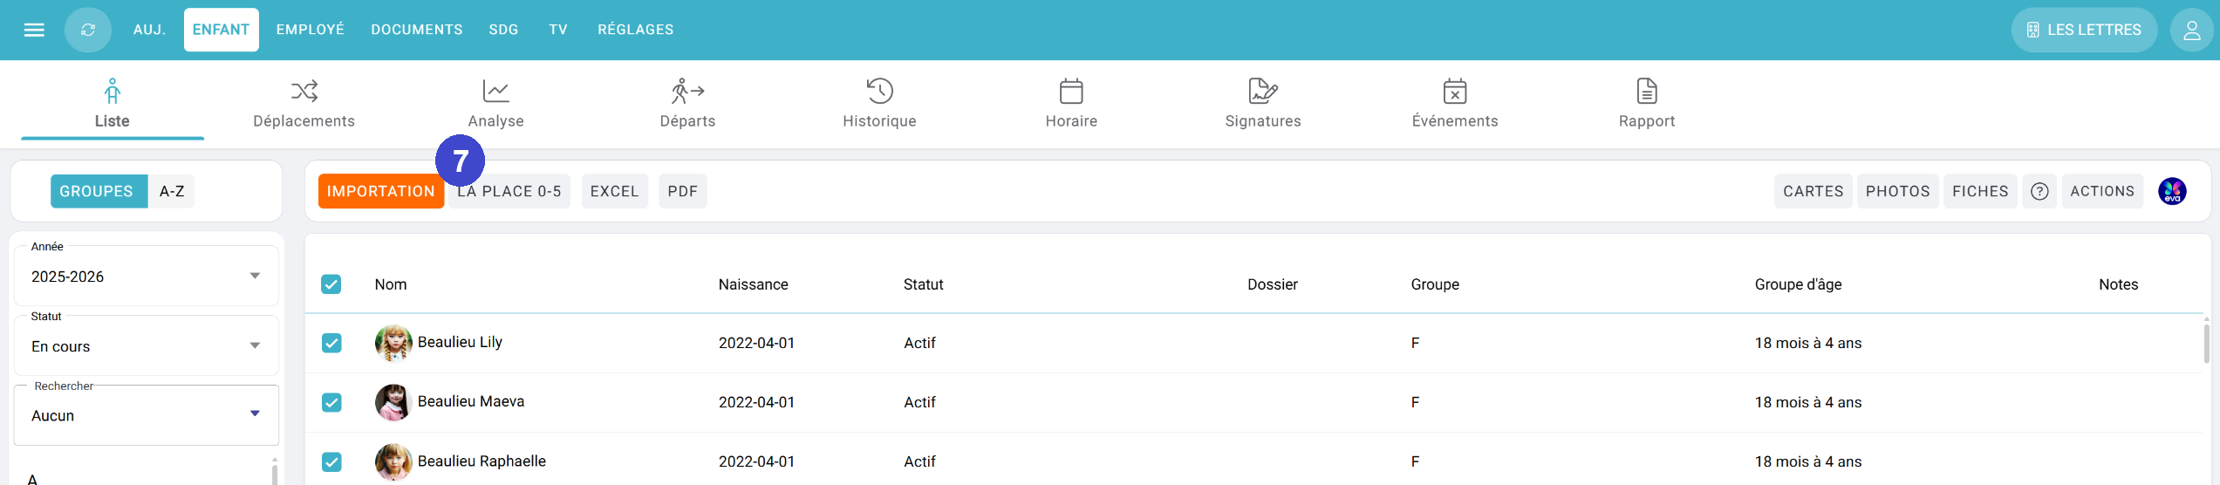Image resolution: width=2220 pixels, height=485 pixels.
Task: Uncheck Beaulieu Lily's checkbox
Action: tap(331, 343)
